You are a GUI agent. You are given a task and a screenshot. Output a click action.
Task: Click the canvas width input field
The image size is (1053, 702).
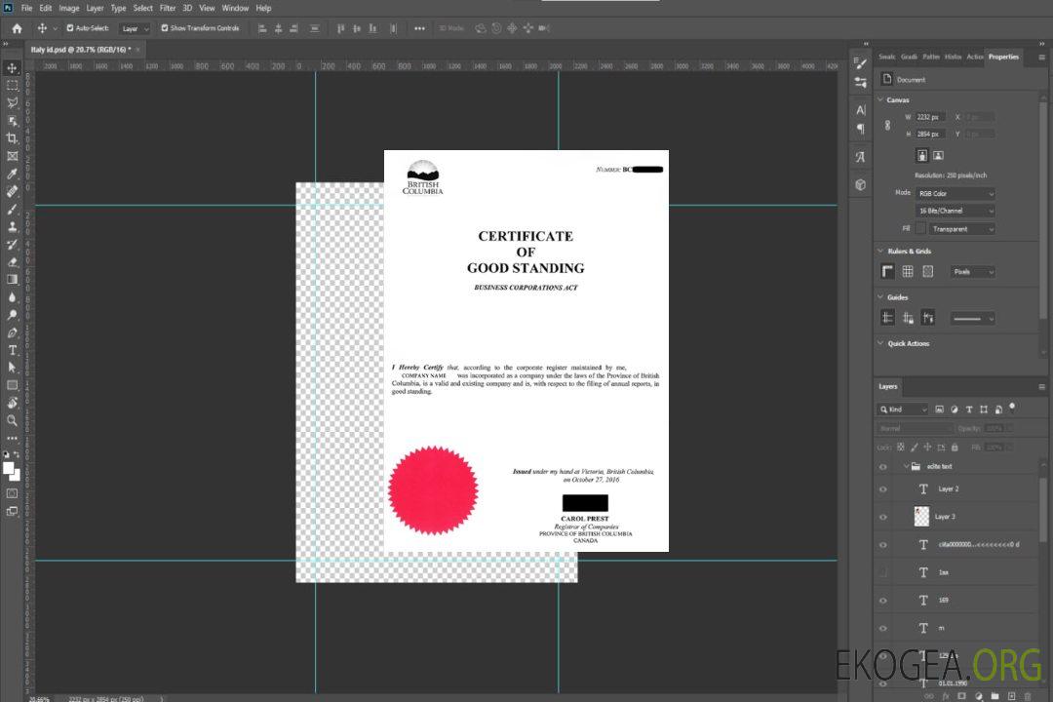point(930,117)
